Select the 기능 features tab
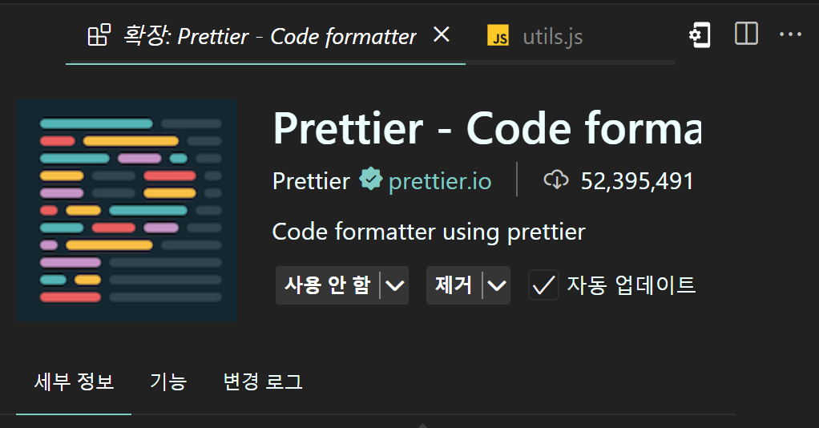 (x=168, y=382)
